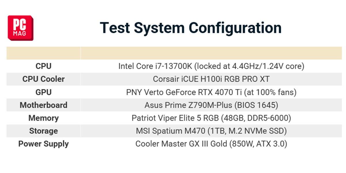Click the PC MAG logo icon

[x=20, y=28]
